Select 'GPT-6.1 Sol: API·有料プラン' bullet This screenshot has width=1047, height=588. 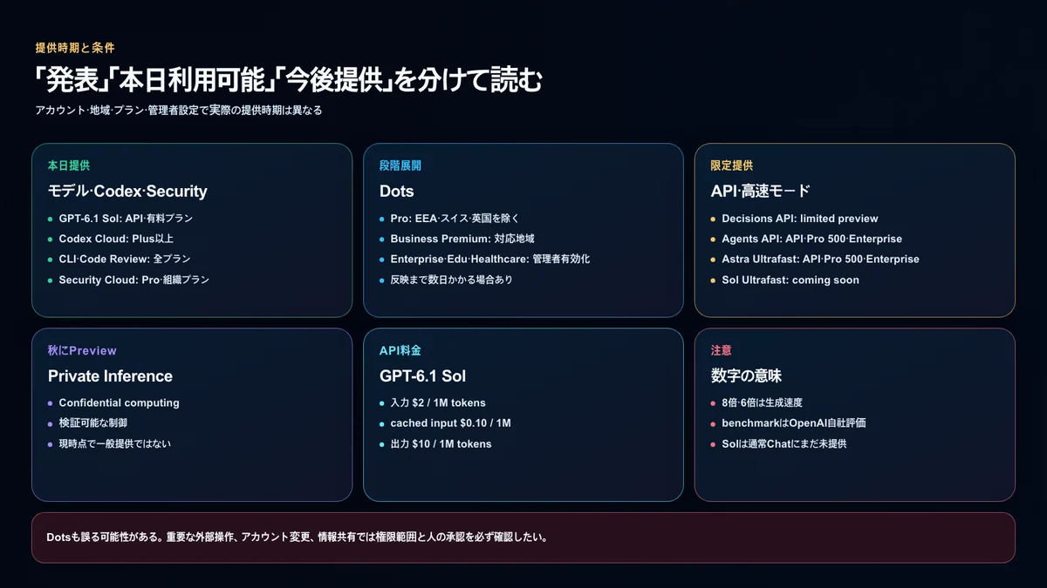[x=126, y=219]
